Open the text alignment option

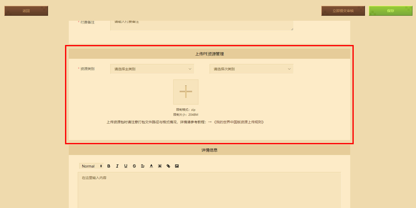(143, 166)
